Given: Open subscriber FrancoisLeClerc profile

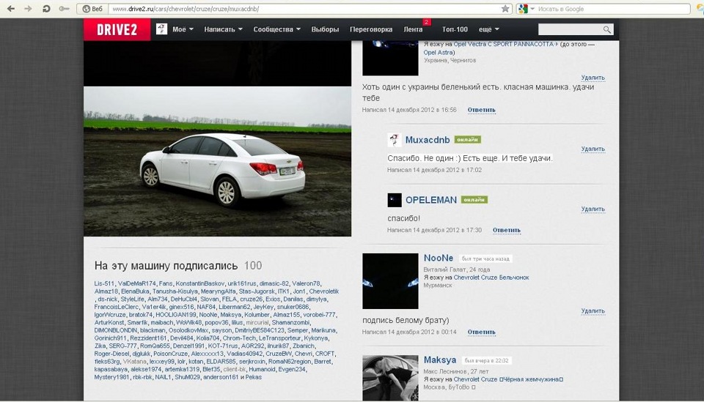Looking at the screenshot, I should pos(117,307).
